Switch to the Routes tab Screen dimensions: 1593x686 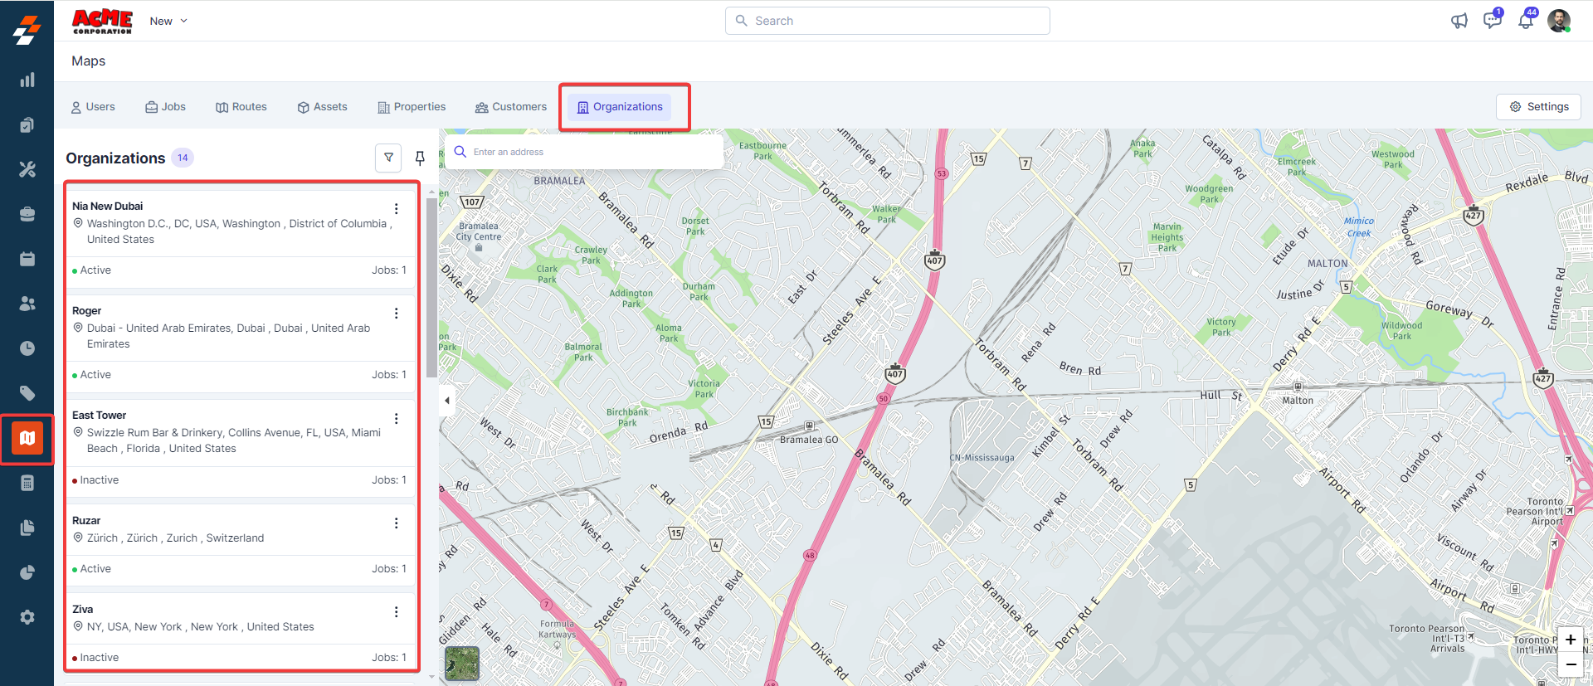coord(241,107)
